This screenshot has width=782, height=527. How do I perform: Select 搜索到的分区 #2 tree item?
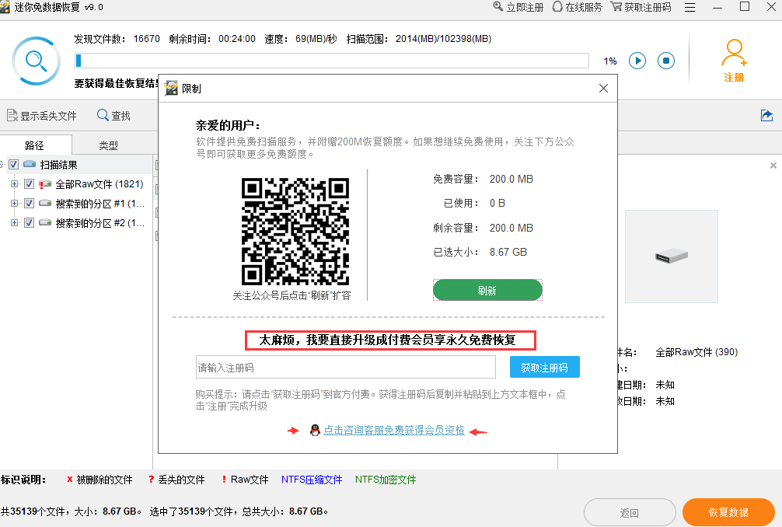(99, 223)
